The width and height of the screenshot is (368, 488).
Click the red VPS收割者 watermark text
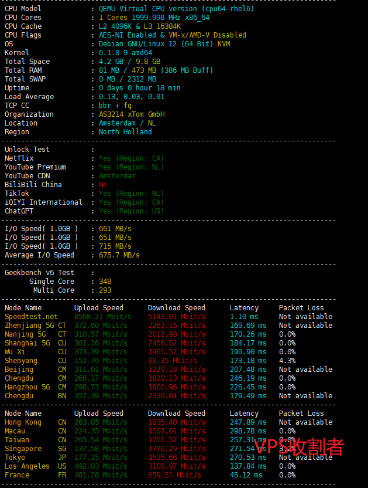coord(299,448)
